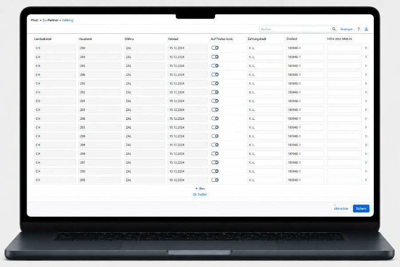Screen dimensions: 400x267
Task: Click the Anzeigen link
Action: [346, 29]
